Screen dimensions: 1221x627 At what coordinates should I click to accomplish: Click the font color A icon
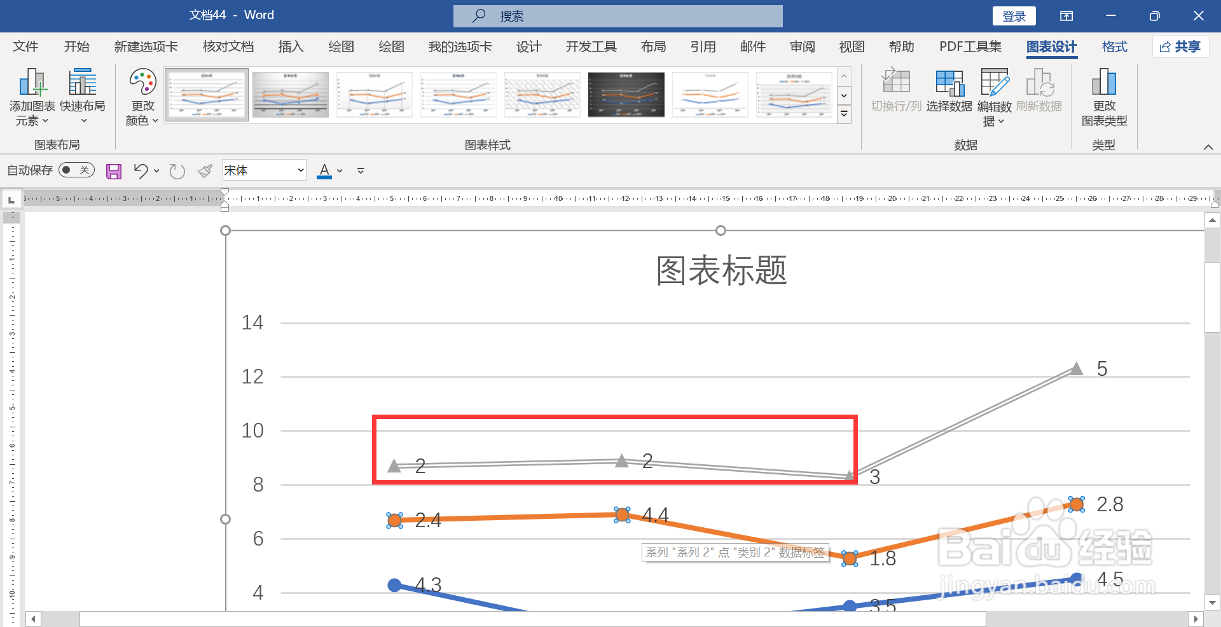pyautogui.click(x=324, y=170)
